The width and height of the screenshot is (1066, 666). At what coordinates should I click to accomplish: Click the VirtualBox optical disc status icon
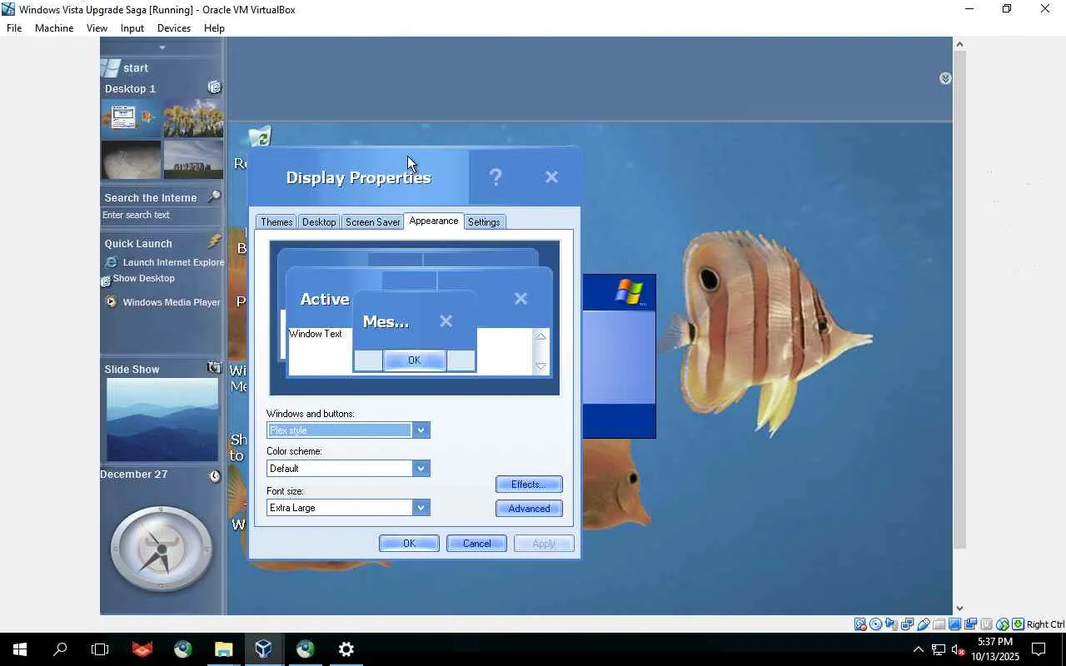tap(876, 624)
